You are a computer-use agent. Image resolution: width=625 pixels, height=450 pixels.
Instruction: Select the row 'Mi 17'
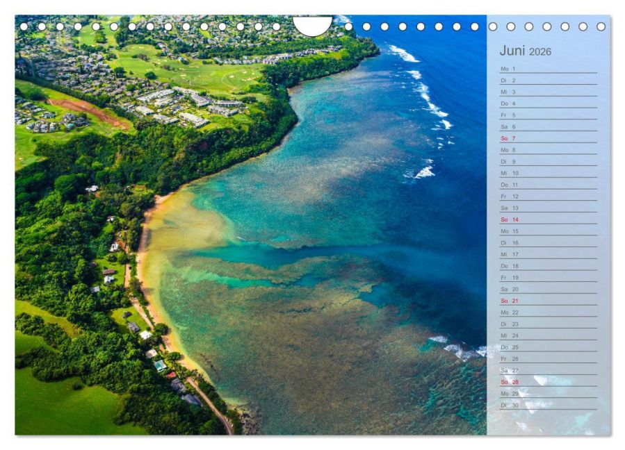point(549,254)
